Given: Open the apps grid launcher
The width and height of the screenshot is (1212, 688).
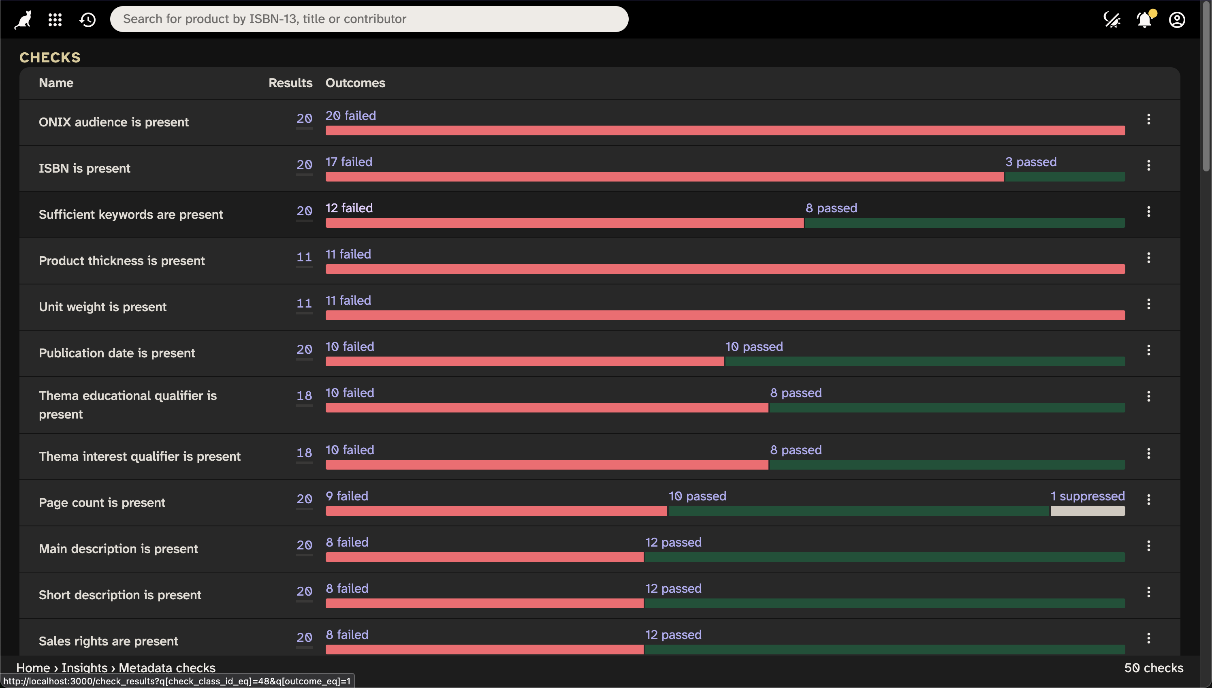Looking at the screenshot, I should (55, 19).
